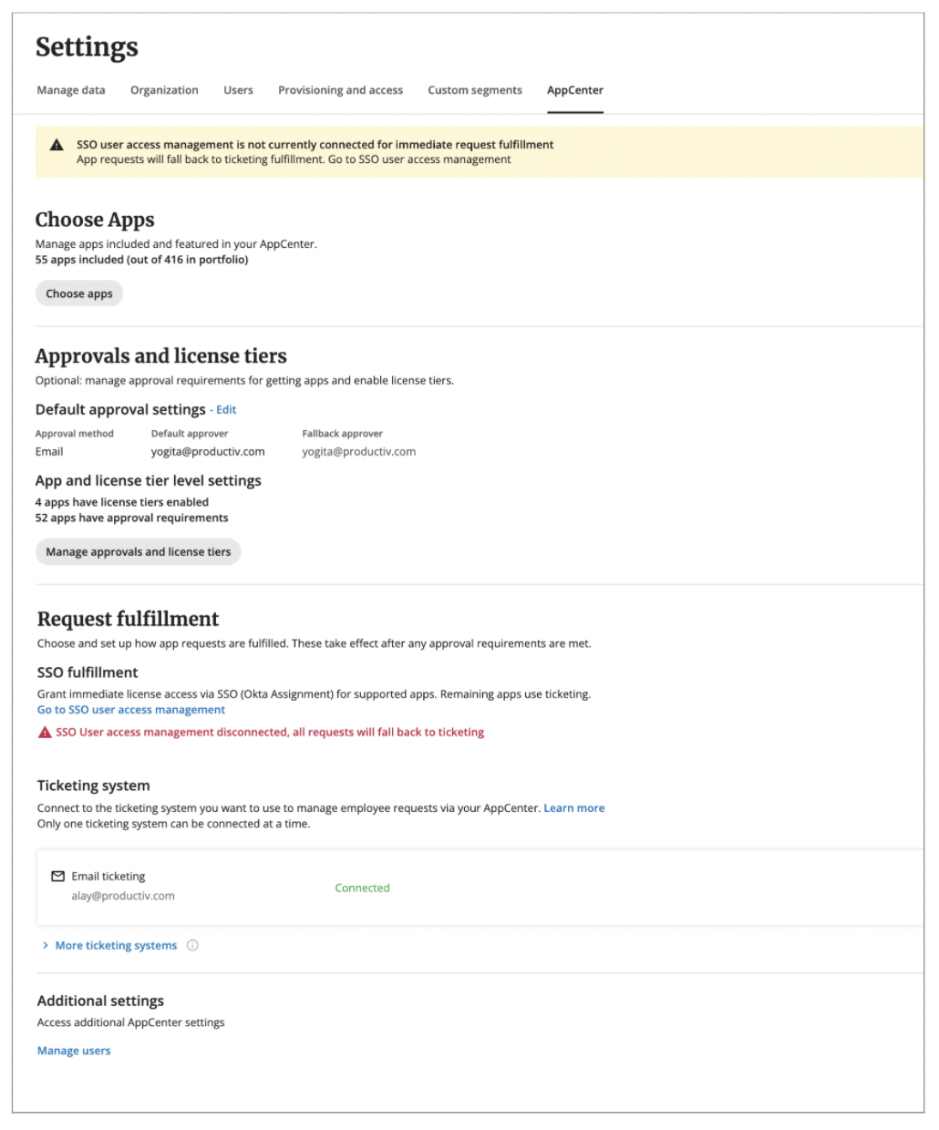Click the info icon next to More ticketing systems
The image size is (939, 1130).
192,946
